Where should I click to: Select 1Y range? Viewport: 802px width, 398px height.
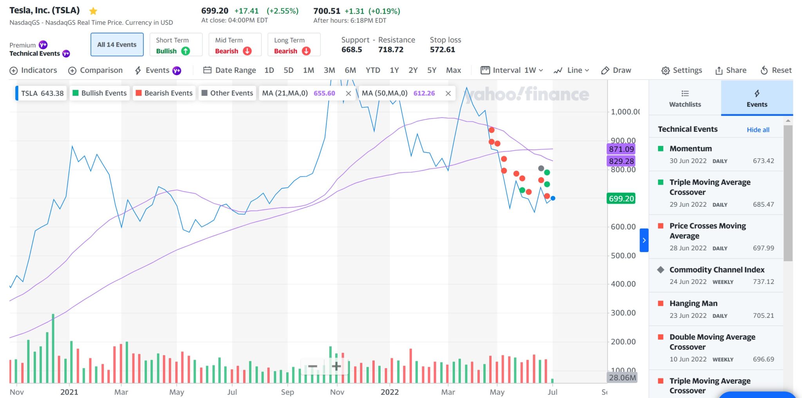pyautogui.click(x=394, y=70)
